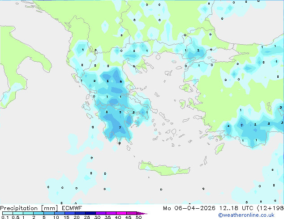Click the '12..18 UTC' time range text
The height and width of the screenshot is (219, 284).
[x=236, y=208]
